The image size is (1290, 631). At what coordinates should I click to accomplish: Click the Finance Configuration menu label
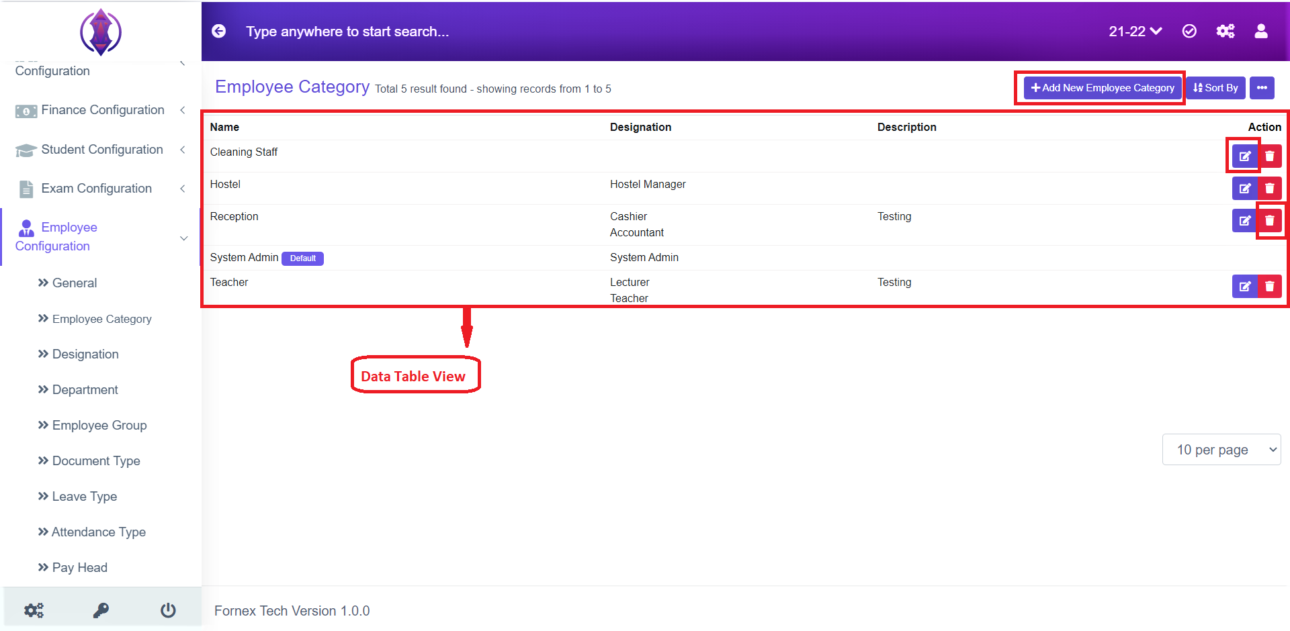(x=103, y=110)
